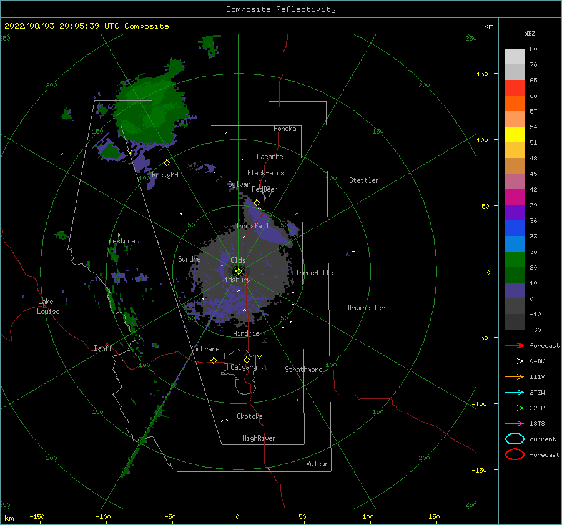
Task: Click the cyan current ellipse legend icon
Action: click(x=515, y=439)
